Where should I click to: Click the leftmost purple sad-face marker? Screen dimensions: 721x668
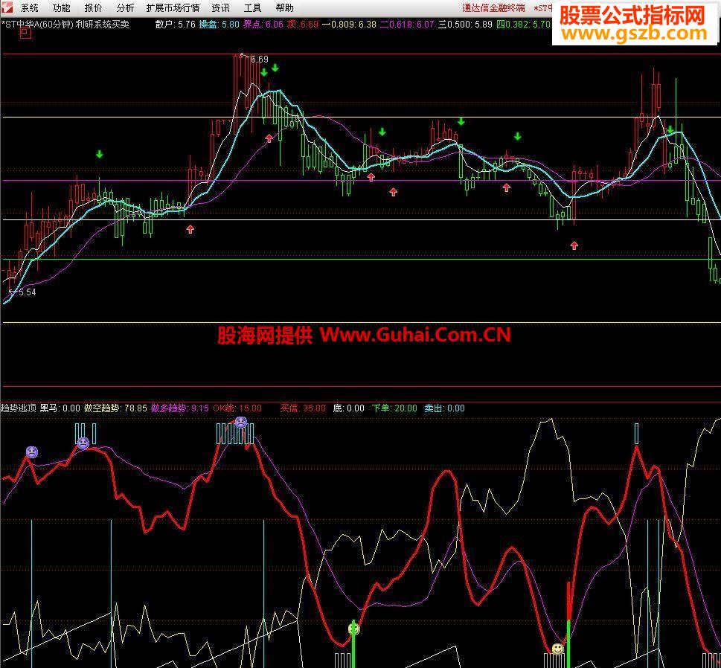[x=31, y=452]
